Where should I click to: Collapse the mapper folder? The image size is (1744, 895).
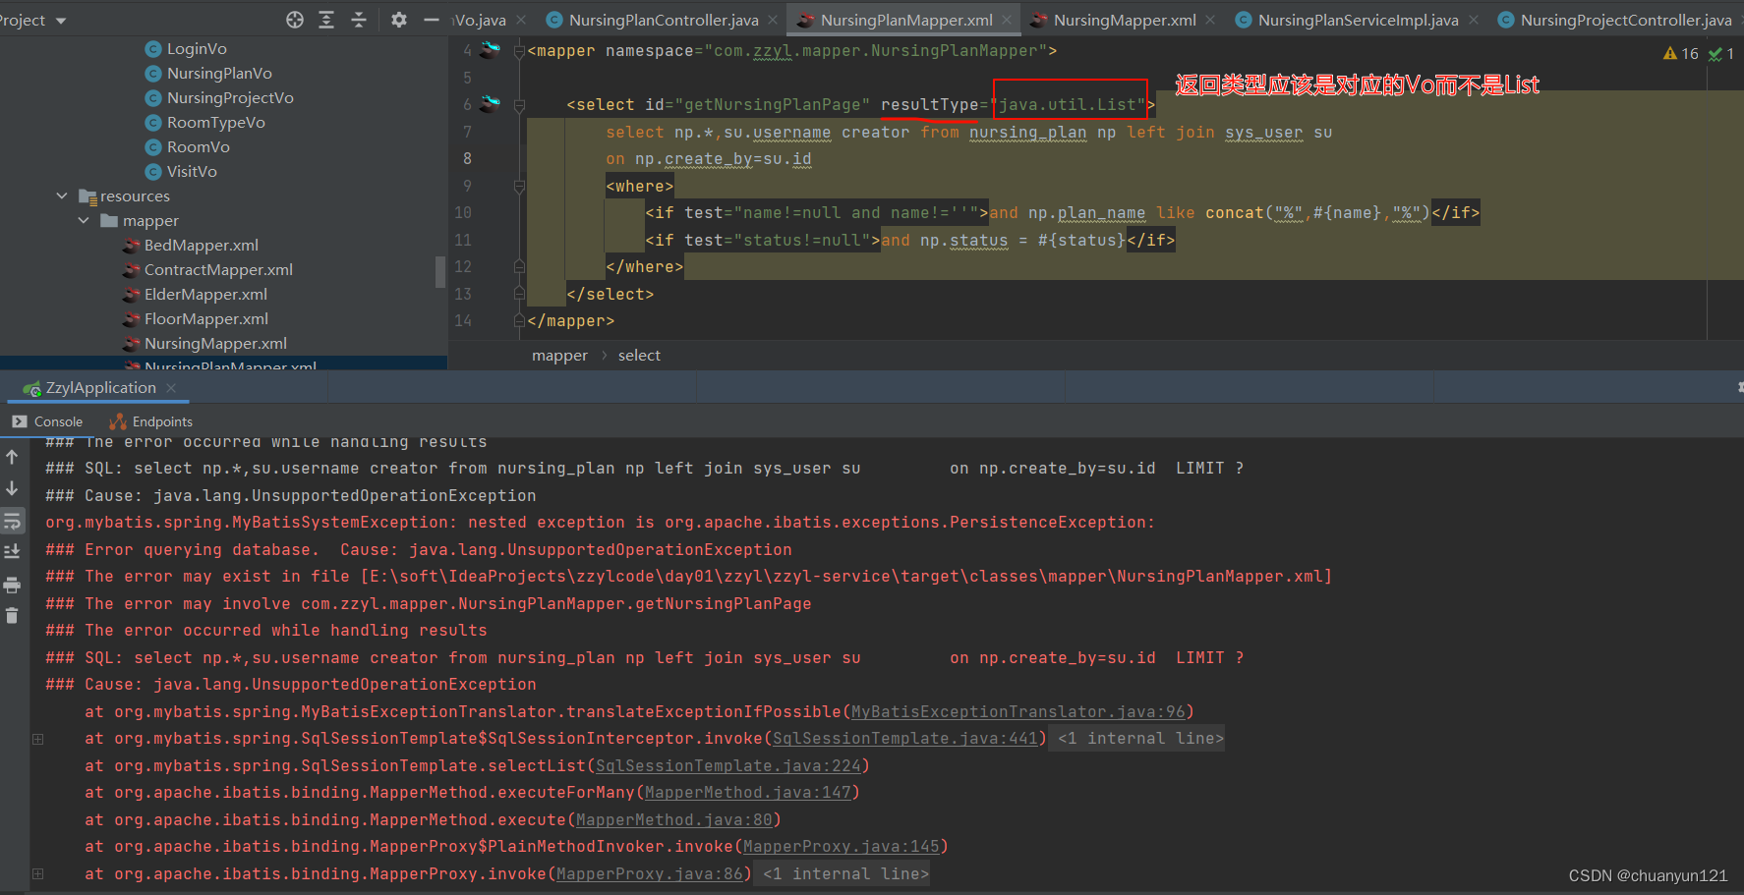84,220
